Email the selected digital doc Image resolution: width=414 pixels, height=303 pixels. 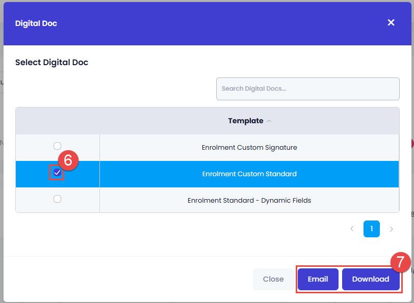point(318,279)
